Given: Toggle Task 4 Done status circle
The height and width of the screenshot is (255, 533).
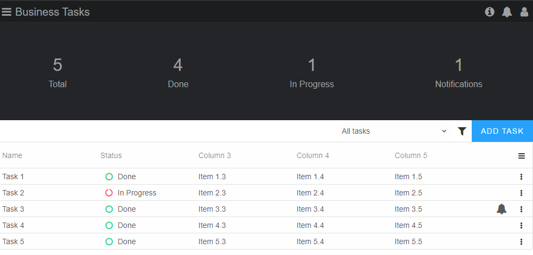Looking at the screenshot, I should pyautogui.click(x=109, y=225).
